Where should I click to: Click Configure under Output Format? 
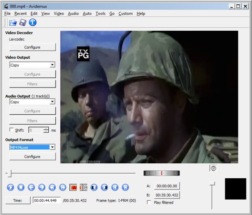tap(33, 156)
